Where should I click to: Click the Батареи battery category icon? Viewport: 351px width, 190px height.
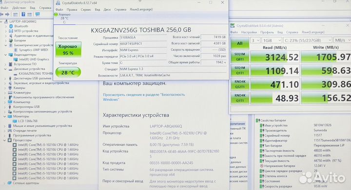pyautogui.click(x=11, y=40)
